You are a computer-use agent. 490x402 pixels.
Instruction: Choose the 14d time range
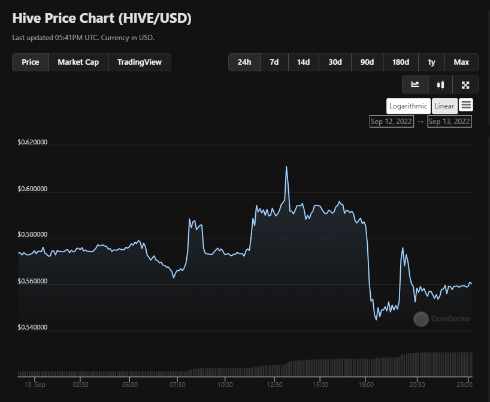tap(304, 62)
